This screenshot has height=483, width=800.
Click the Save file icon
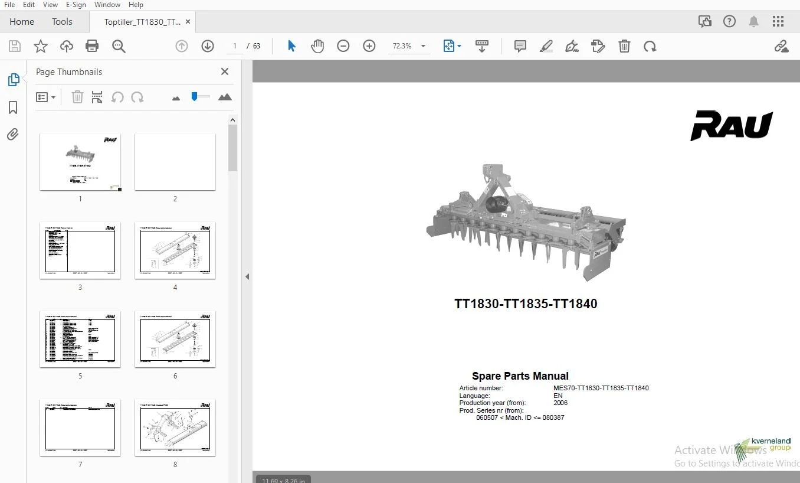tap(15, 46)
